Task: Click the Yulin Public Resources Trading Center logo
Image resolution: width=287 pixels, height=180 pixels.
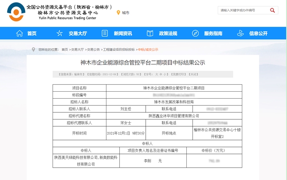Action: pyautogui.click(x=16, y=12)
